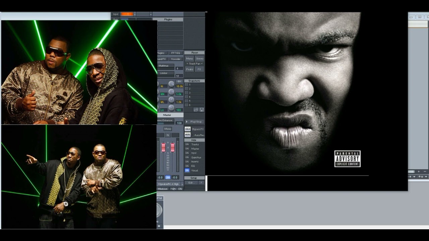Toggle the Visual ON visibility button

click(187, 170)
